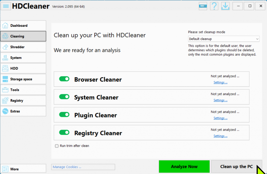Click the download update icon in titlebar
Screen dimensions: 267x174
[225, 6]
